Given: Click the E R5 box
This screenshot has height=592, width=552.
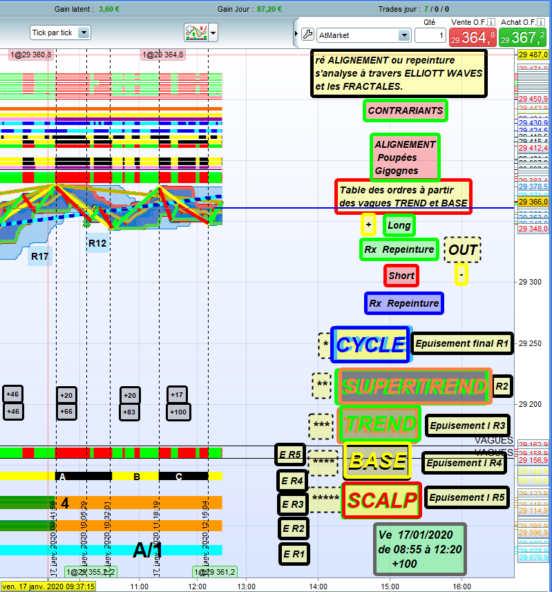Looking at the screenshot, I should (x=290, y=455).
